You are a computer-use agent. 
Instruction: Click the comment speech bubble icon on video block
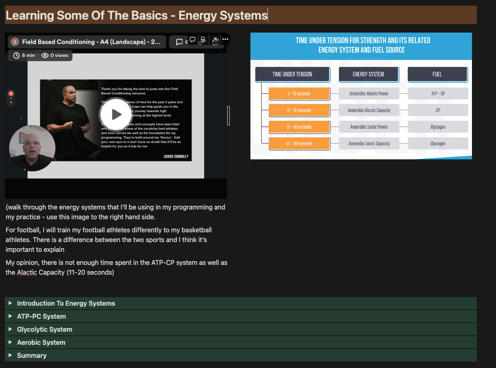[193, 40]
